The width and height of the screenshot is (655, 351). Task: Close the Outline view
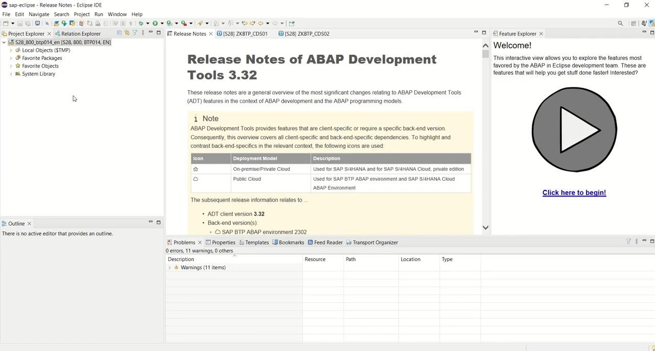(x=29, y=224)
